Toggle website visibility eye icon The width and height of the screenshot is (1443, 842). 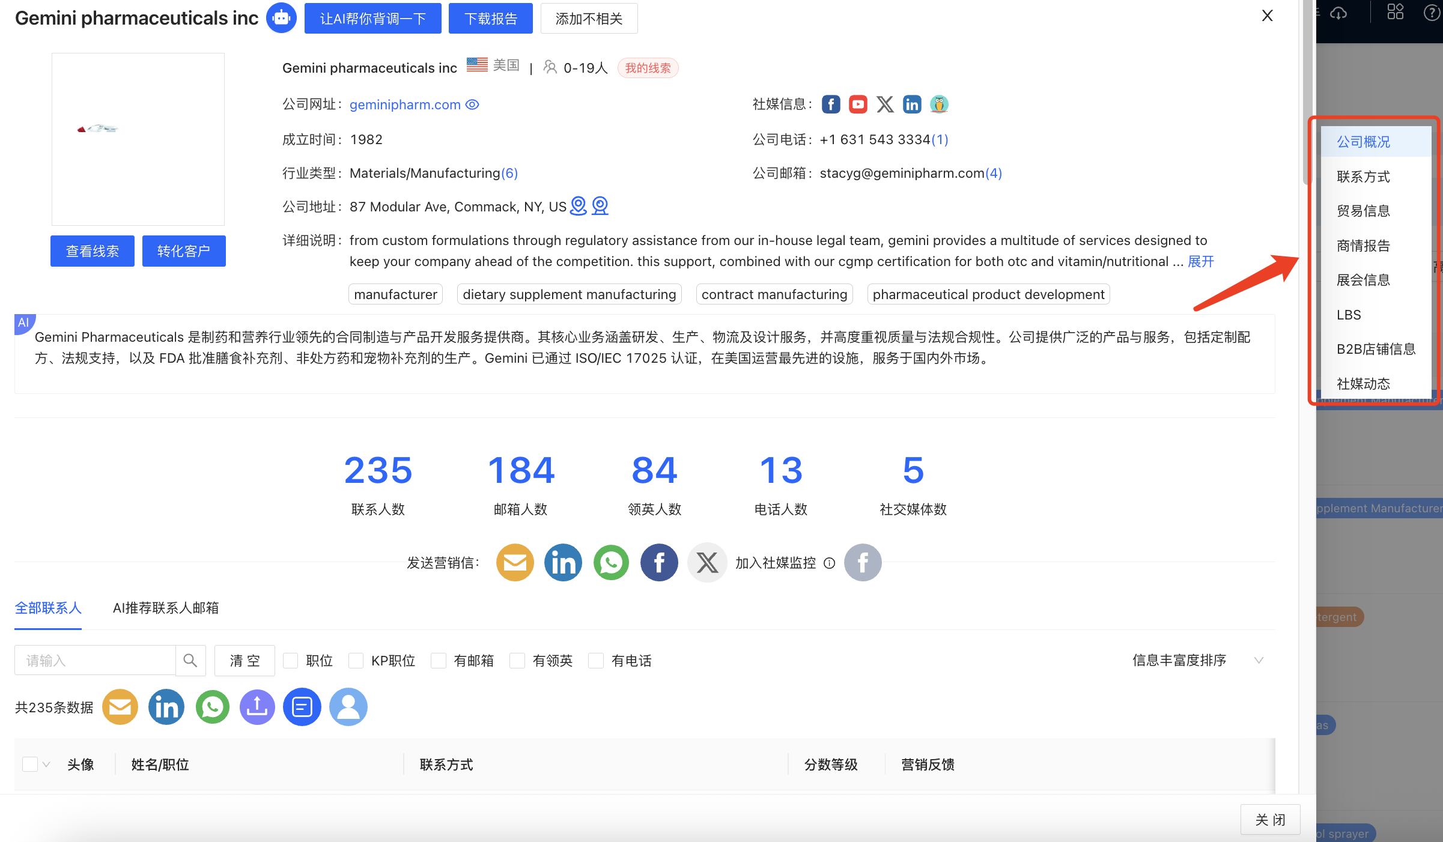coord(473,104)
